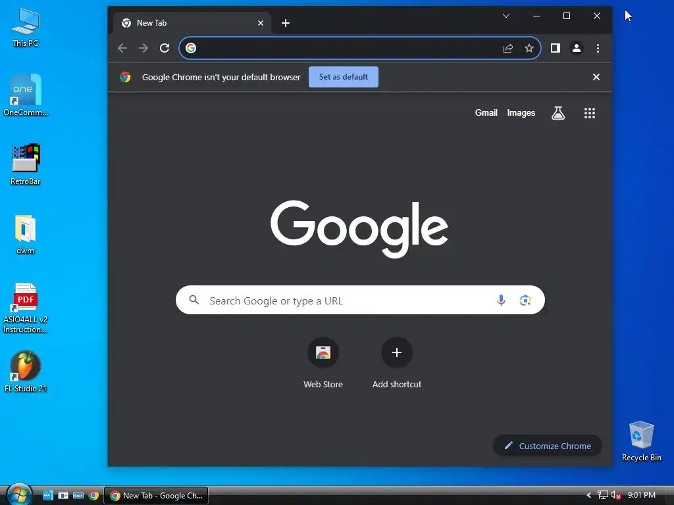Reload the page with the refresh icon
This screenshot has height=505, width=674.
point(165,48)
